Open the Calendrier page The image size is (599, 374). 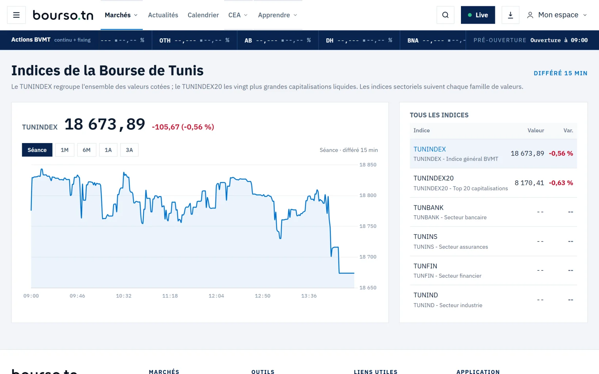coord(203,15)
